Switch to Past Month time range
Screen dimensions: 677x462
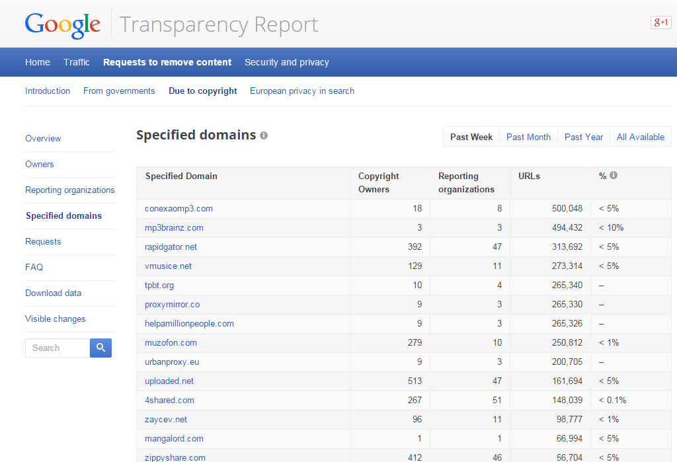pos(528,137)
